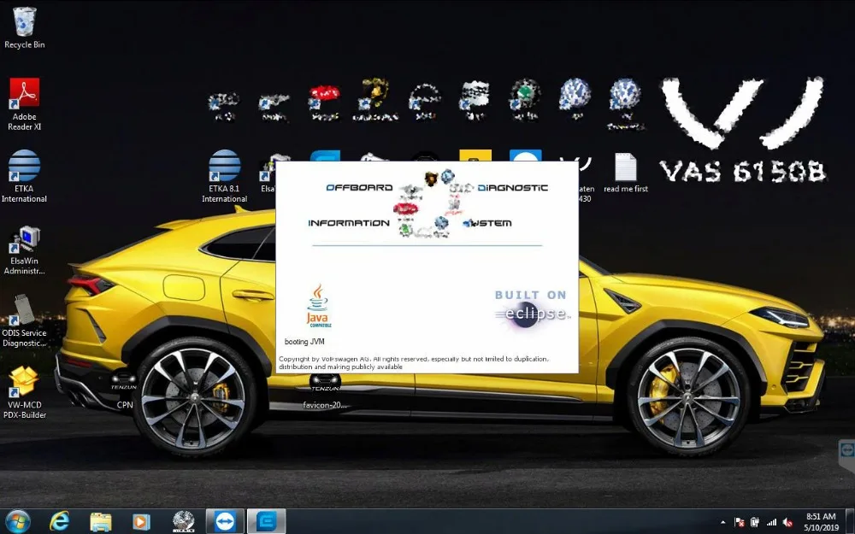Image resolution: width=855 pixels, height=534 pixels.
Task: Select the Recycle Bin desktop icon
Action: [24, 28]
